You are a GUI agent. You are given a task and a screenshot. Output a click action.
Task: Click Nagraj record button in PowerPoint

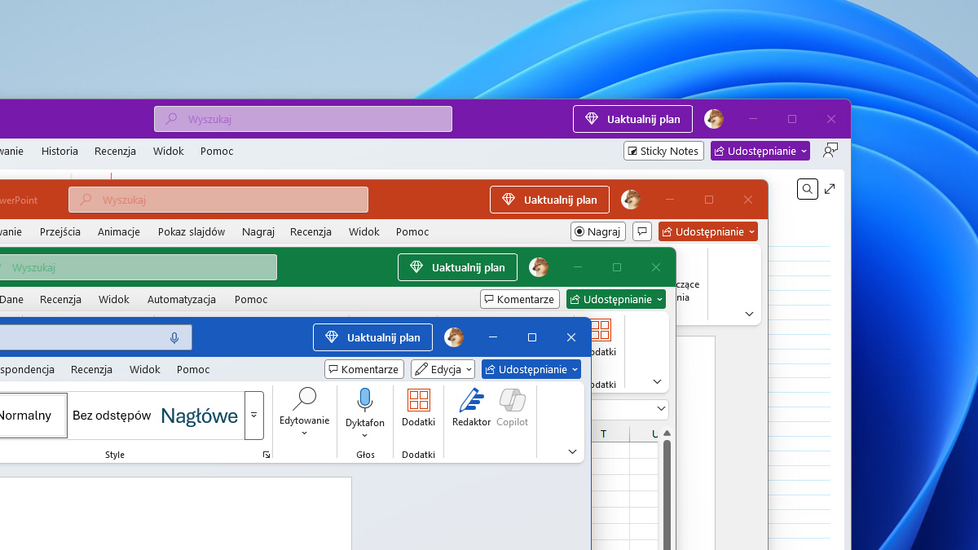597,231
